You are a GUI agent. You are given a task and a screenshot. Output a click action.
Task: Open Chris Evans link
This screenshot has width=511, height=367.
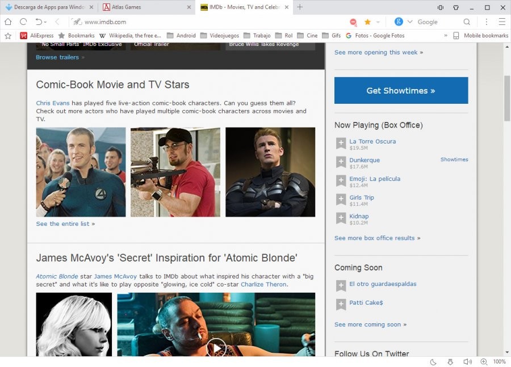click(x=52, y=103)
